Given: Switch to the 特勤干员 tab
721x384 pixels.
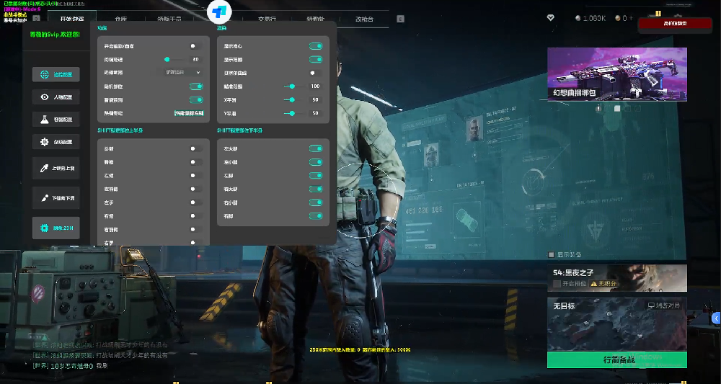Looking at the screenshot, I should click(x=169, y=19).
